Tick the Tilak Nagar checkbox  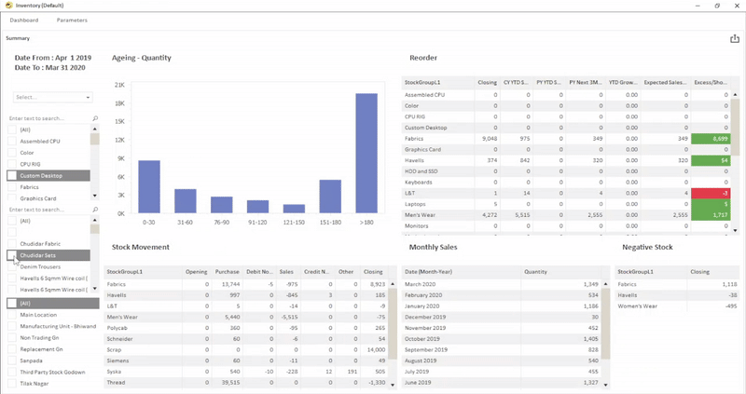click(x=12, y=384)
